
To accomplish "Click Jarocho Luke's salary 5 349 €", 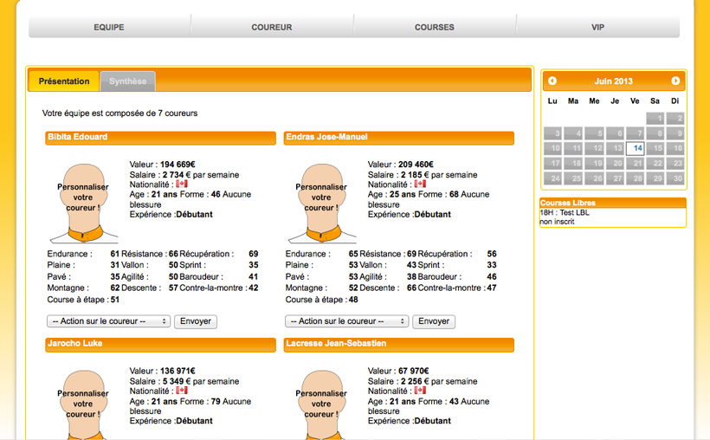I will point(177,382).
